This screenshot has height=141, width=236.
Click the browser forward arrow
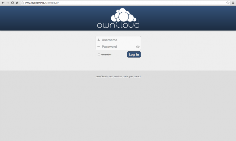click(x=8, y=3)
